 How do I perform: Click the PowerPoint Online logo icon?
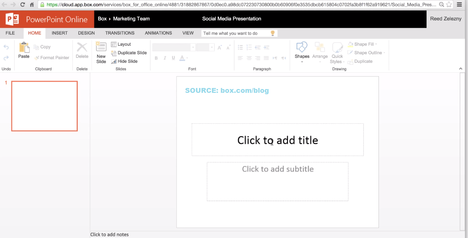(12, 19)
